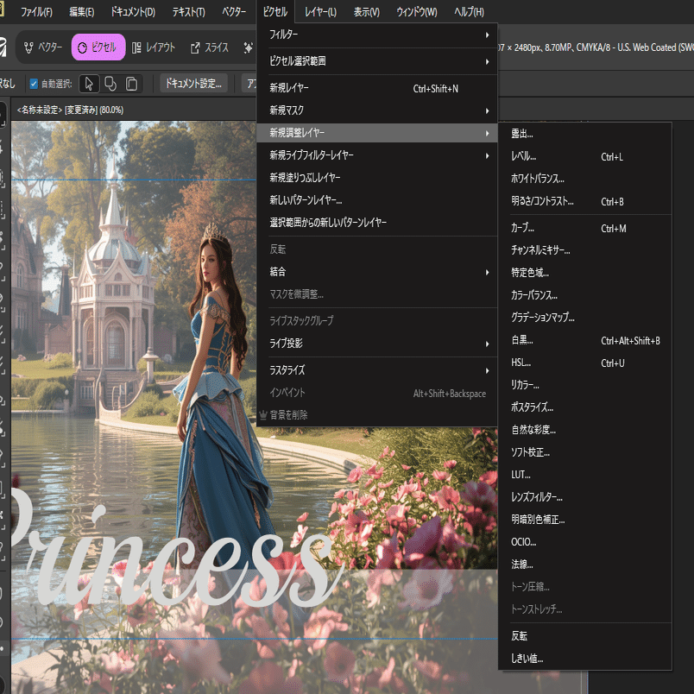Open the ベクター menu
Screen dimensions: 694x694
tap(234, 12)
